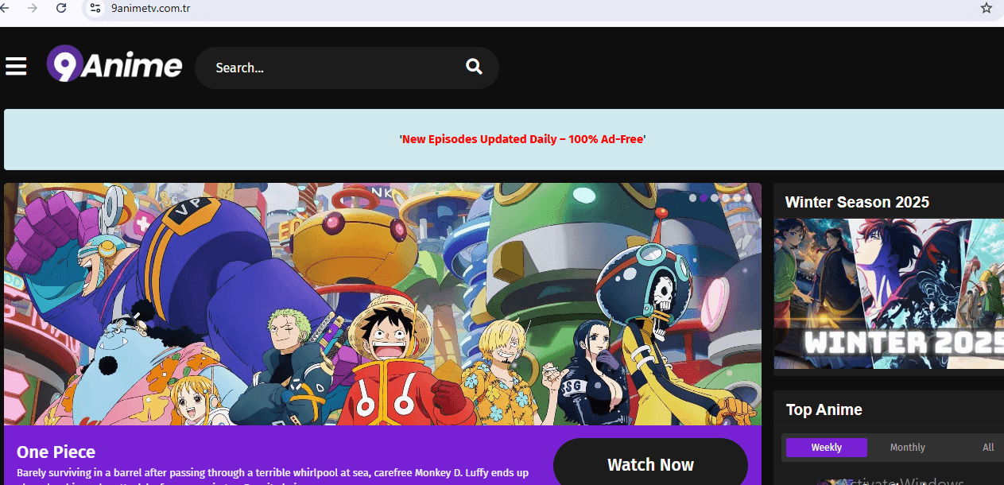Click the 9animetv.com.tr address bar URL
The width and height of the screenshot is (1004, 485).
tap(151, 8)
